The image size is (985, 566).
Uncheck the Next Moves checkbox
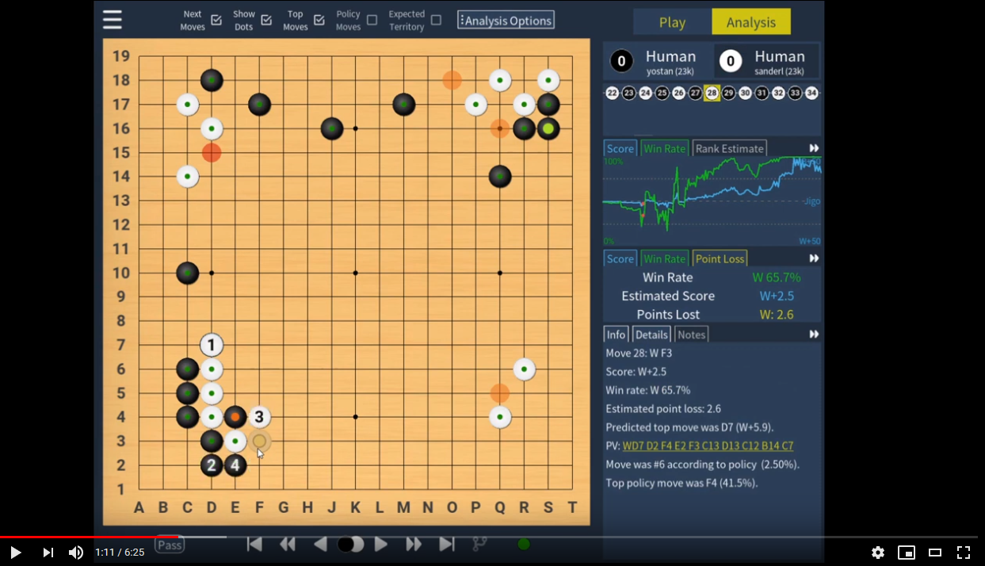tap(216, 20)
